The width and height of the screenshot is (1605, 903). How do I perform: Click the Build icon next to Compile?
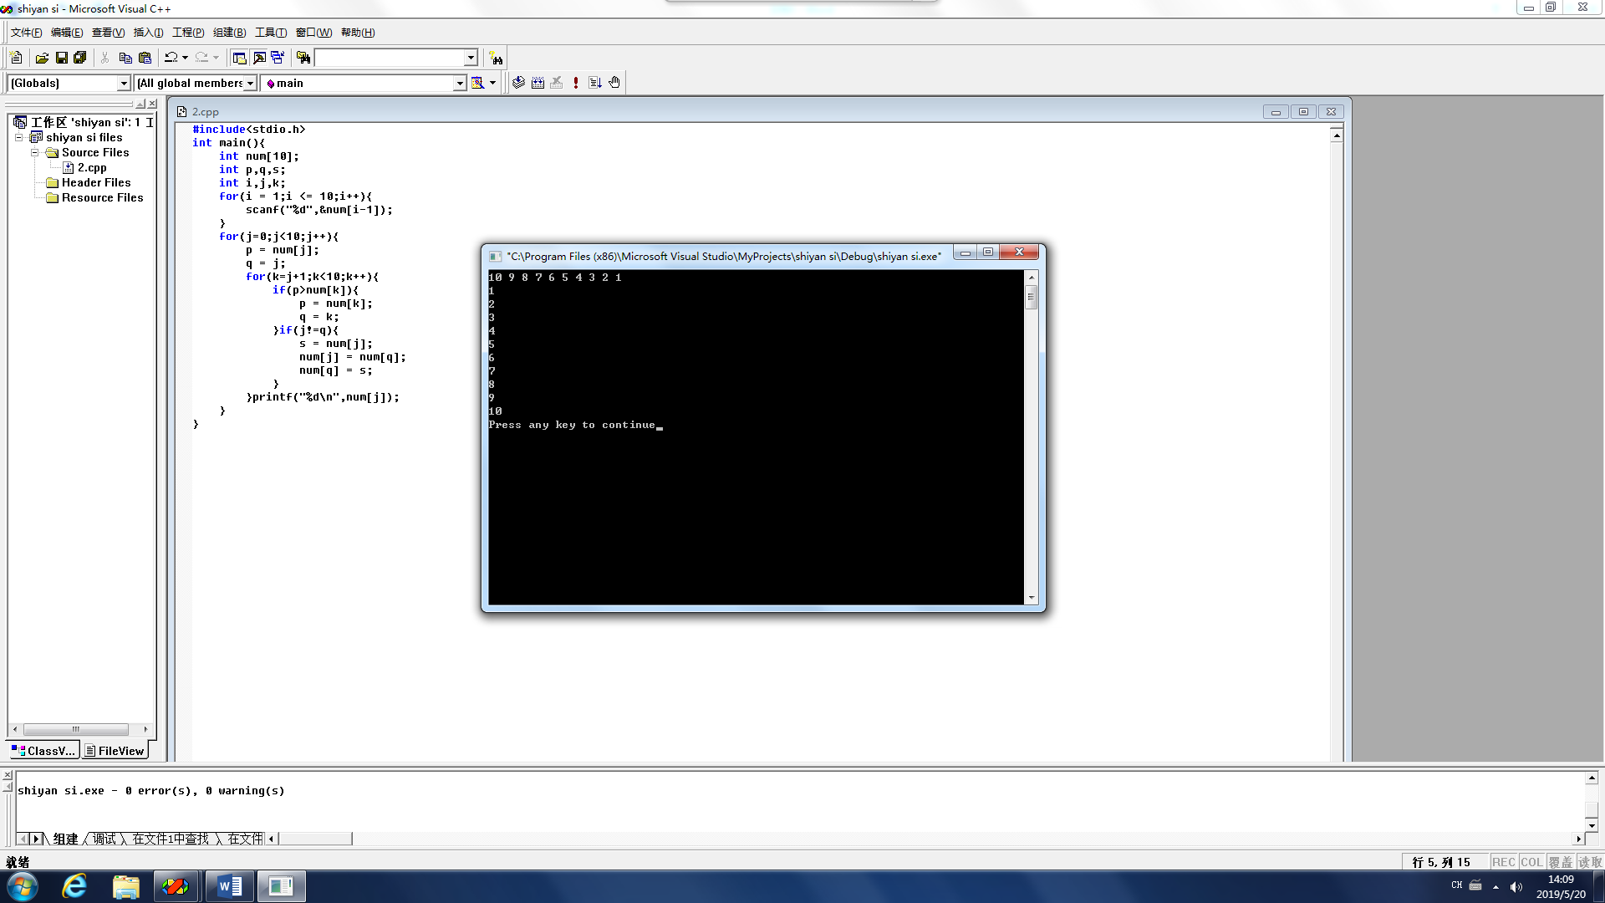coord(538,83)
